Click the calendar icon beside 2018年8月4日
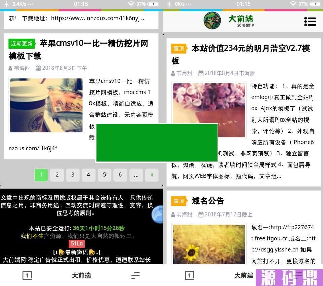Image resolution: width=323 pixels, height=286 pixels. point(201,73)
